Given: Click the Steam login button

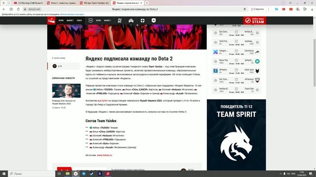Looking at the screenshot, I should [255, 21].
